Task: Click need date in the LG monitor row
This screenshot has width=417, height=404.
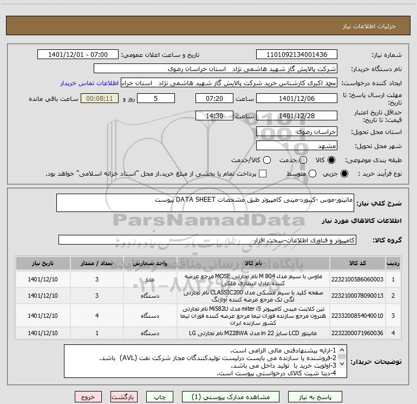Action: click(x=43, y=333)
